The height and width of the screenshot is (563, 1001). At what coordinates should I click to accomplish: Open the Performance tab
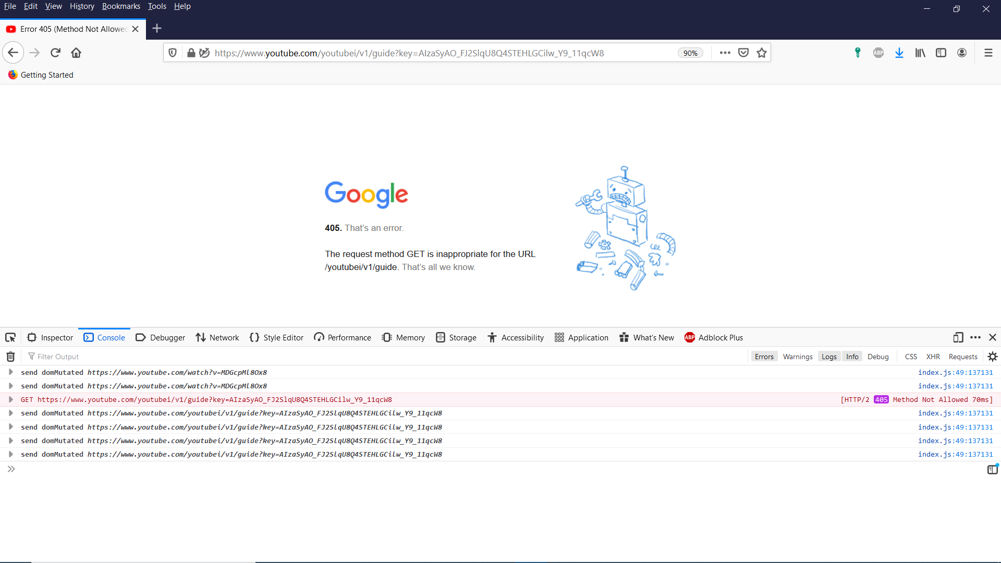pyautogui.click(x=343, y=337)
